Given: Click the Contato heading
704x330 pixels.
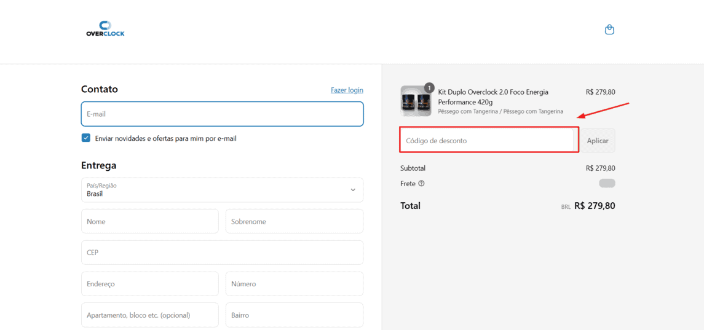Looking at the screenshot, I should click(x=99, y=89).
